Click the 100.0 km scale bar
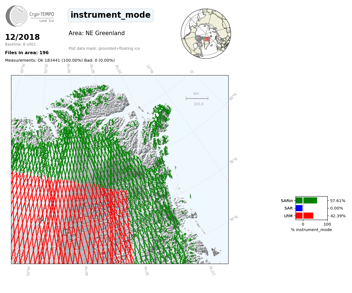The width and height of the screenshot is (352, 293). point(197,99)
